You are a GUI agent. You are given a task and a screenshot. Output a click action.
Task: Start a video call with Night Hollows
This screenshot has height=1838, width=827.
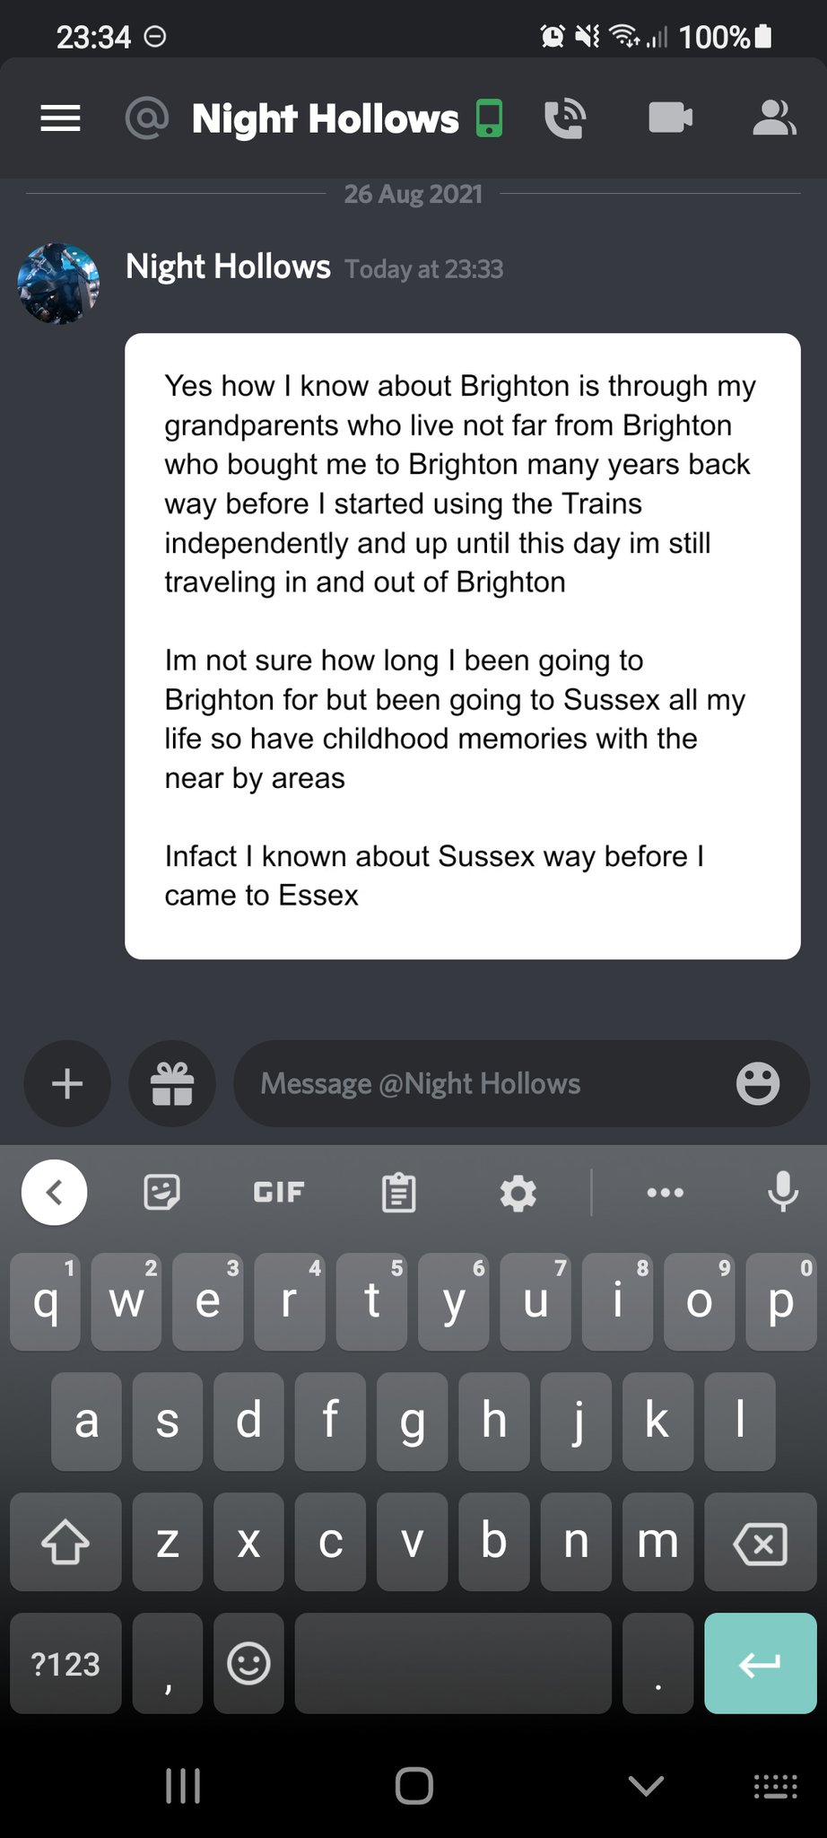(670, 118)
